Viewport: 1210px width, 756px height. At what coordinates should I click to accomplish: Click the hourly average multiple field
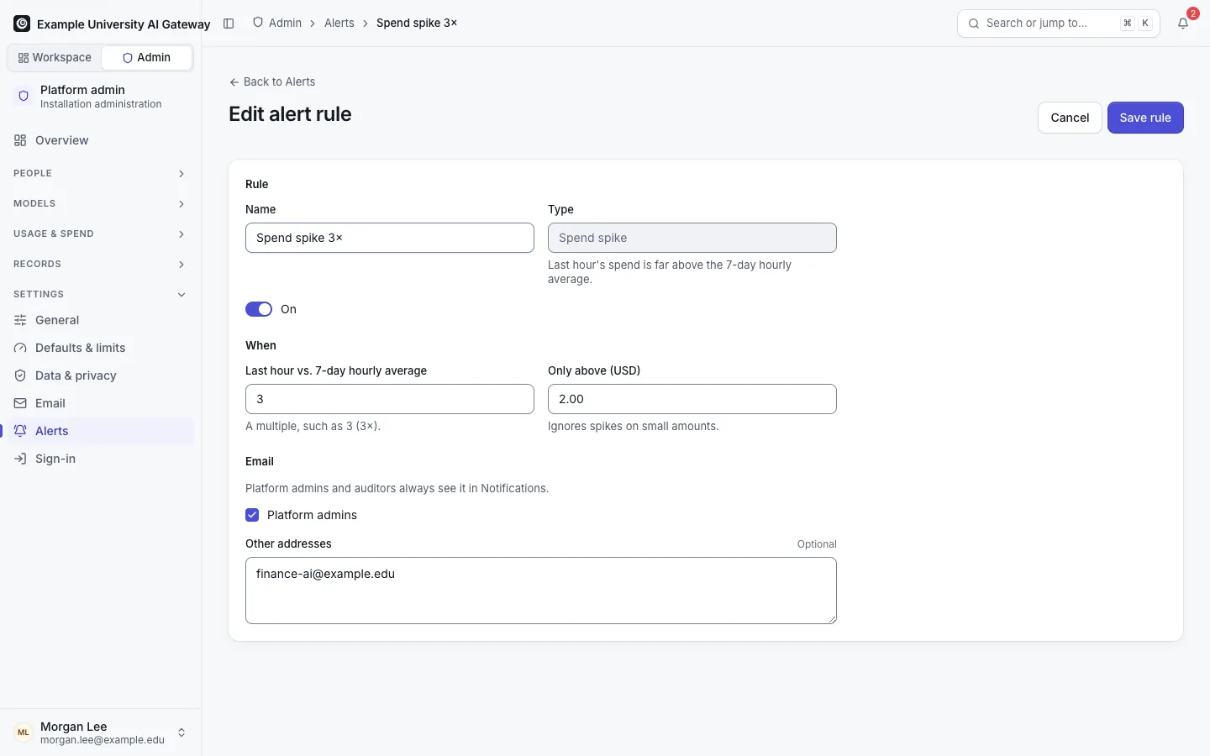[x=390, y=399]
